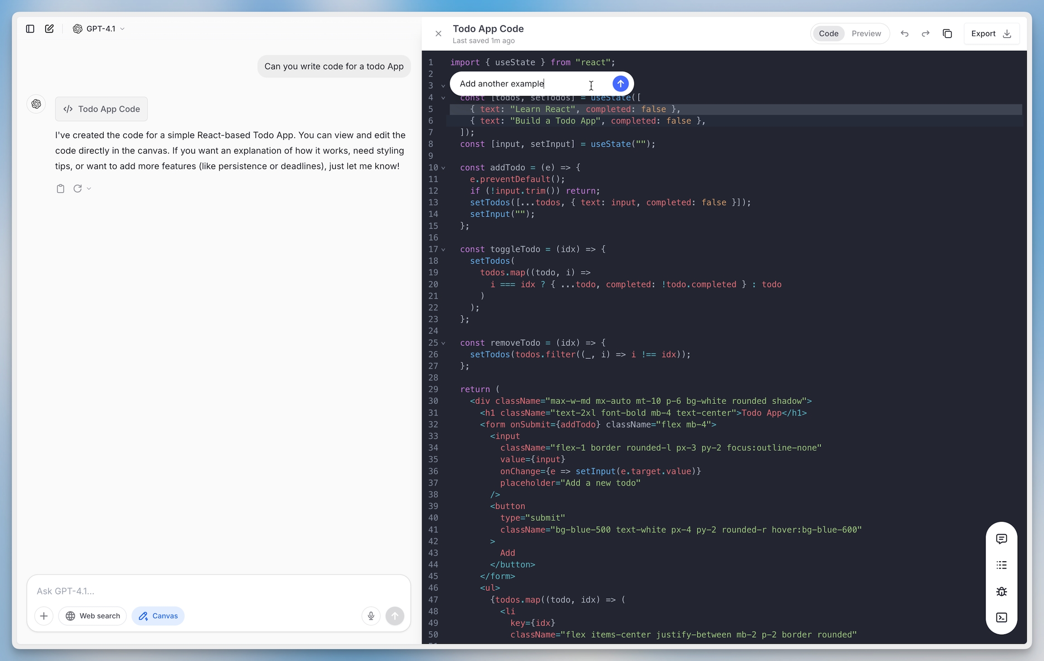This screenshot has width=1044, height=661.
Task: Toggle the Canvas mode chip
Action: [158, 616]
